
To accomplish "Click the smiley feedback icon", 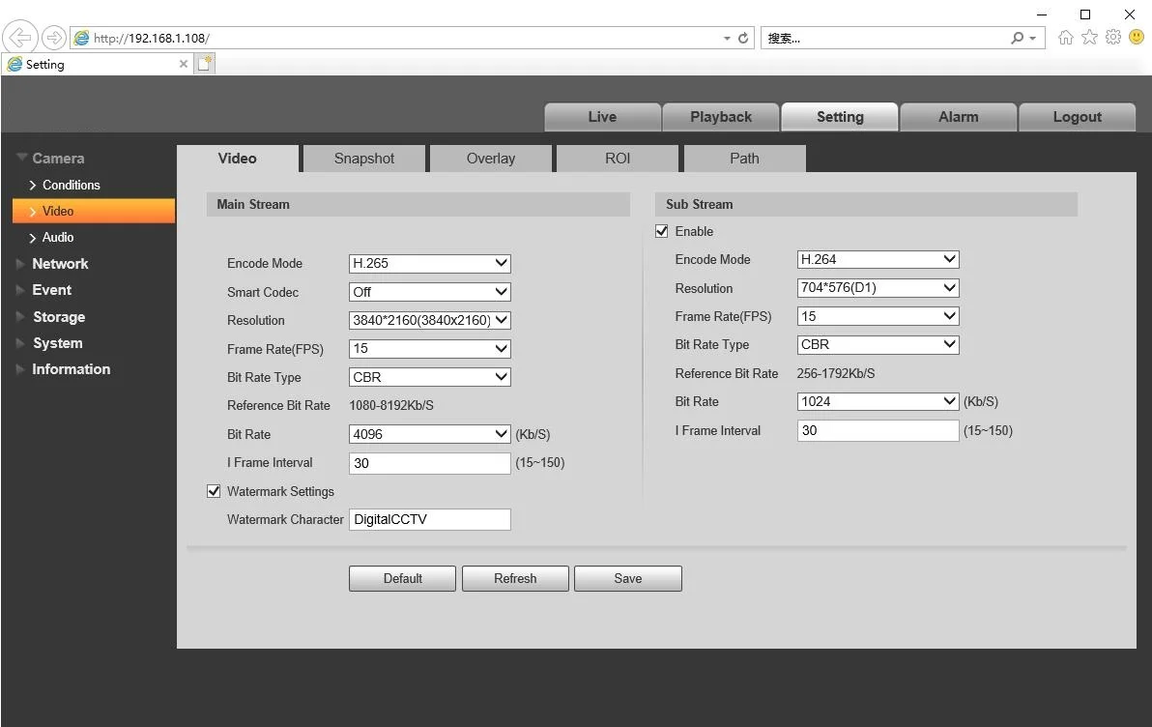I will click(1137, 37).
